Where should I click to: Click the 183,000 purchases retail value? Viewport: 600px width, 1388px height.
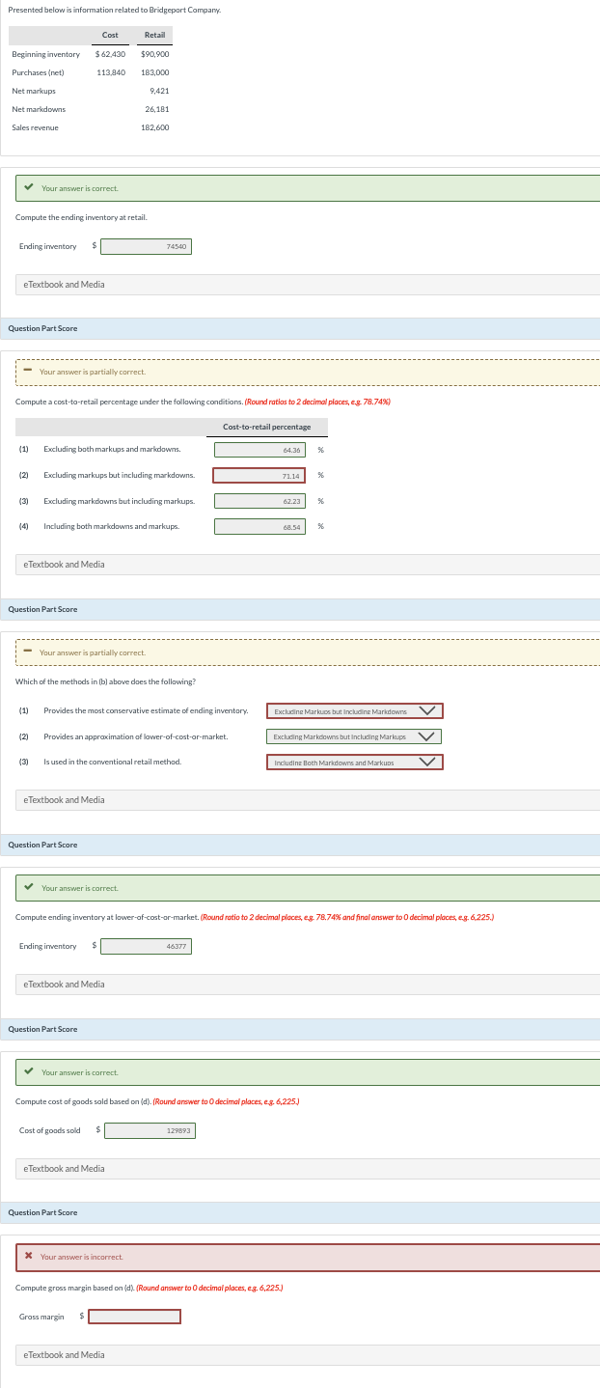click(x=155, y=72)
